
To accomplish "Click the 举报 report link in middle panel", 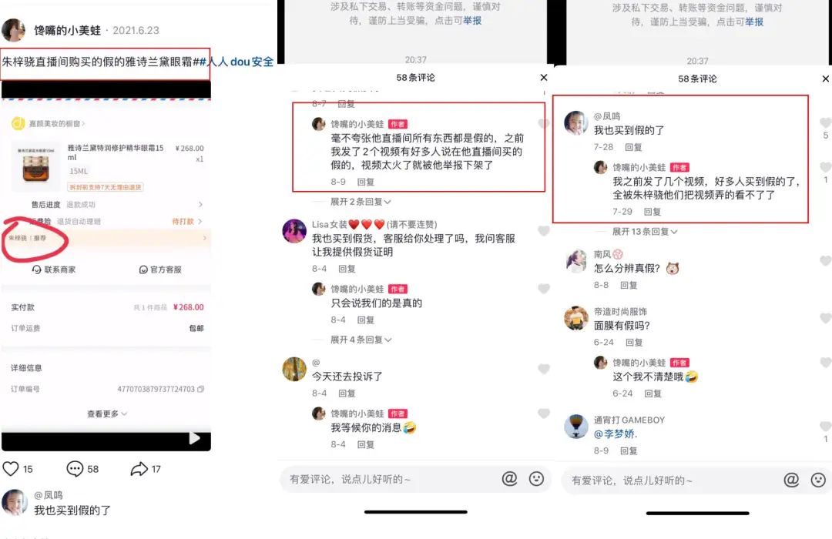I will point(472,21).
